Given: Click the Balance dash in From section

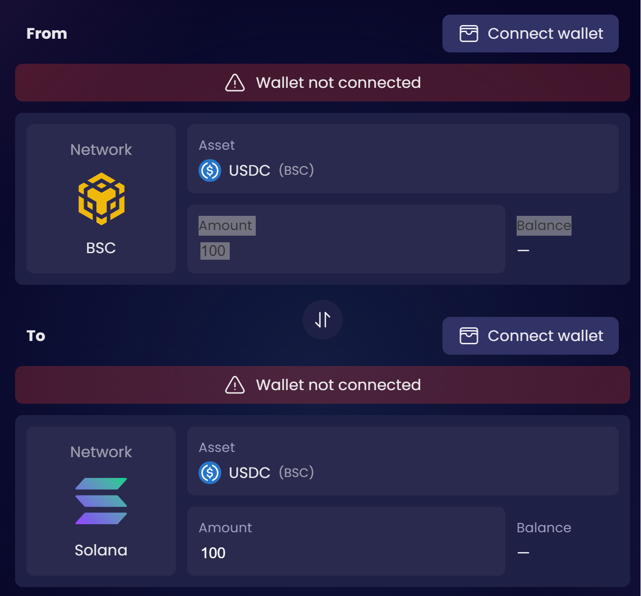Looking at the screenshot, I should [x=524, y=250].
